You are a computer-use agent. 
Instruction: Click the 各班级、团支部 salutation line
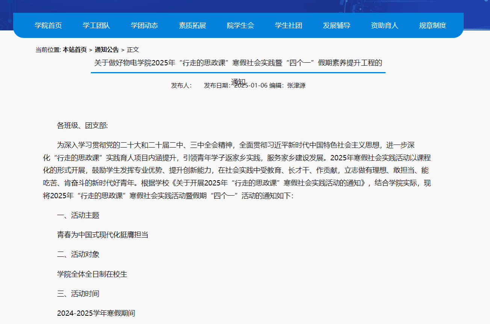pyautogui.click(x=82, y=125)
